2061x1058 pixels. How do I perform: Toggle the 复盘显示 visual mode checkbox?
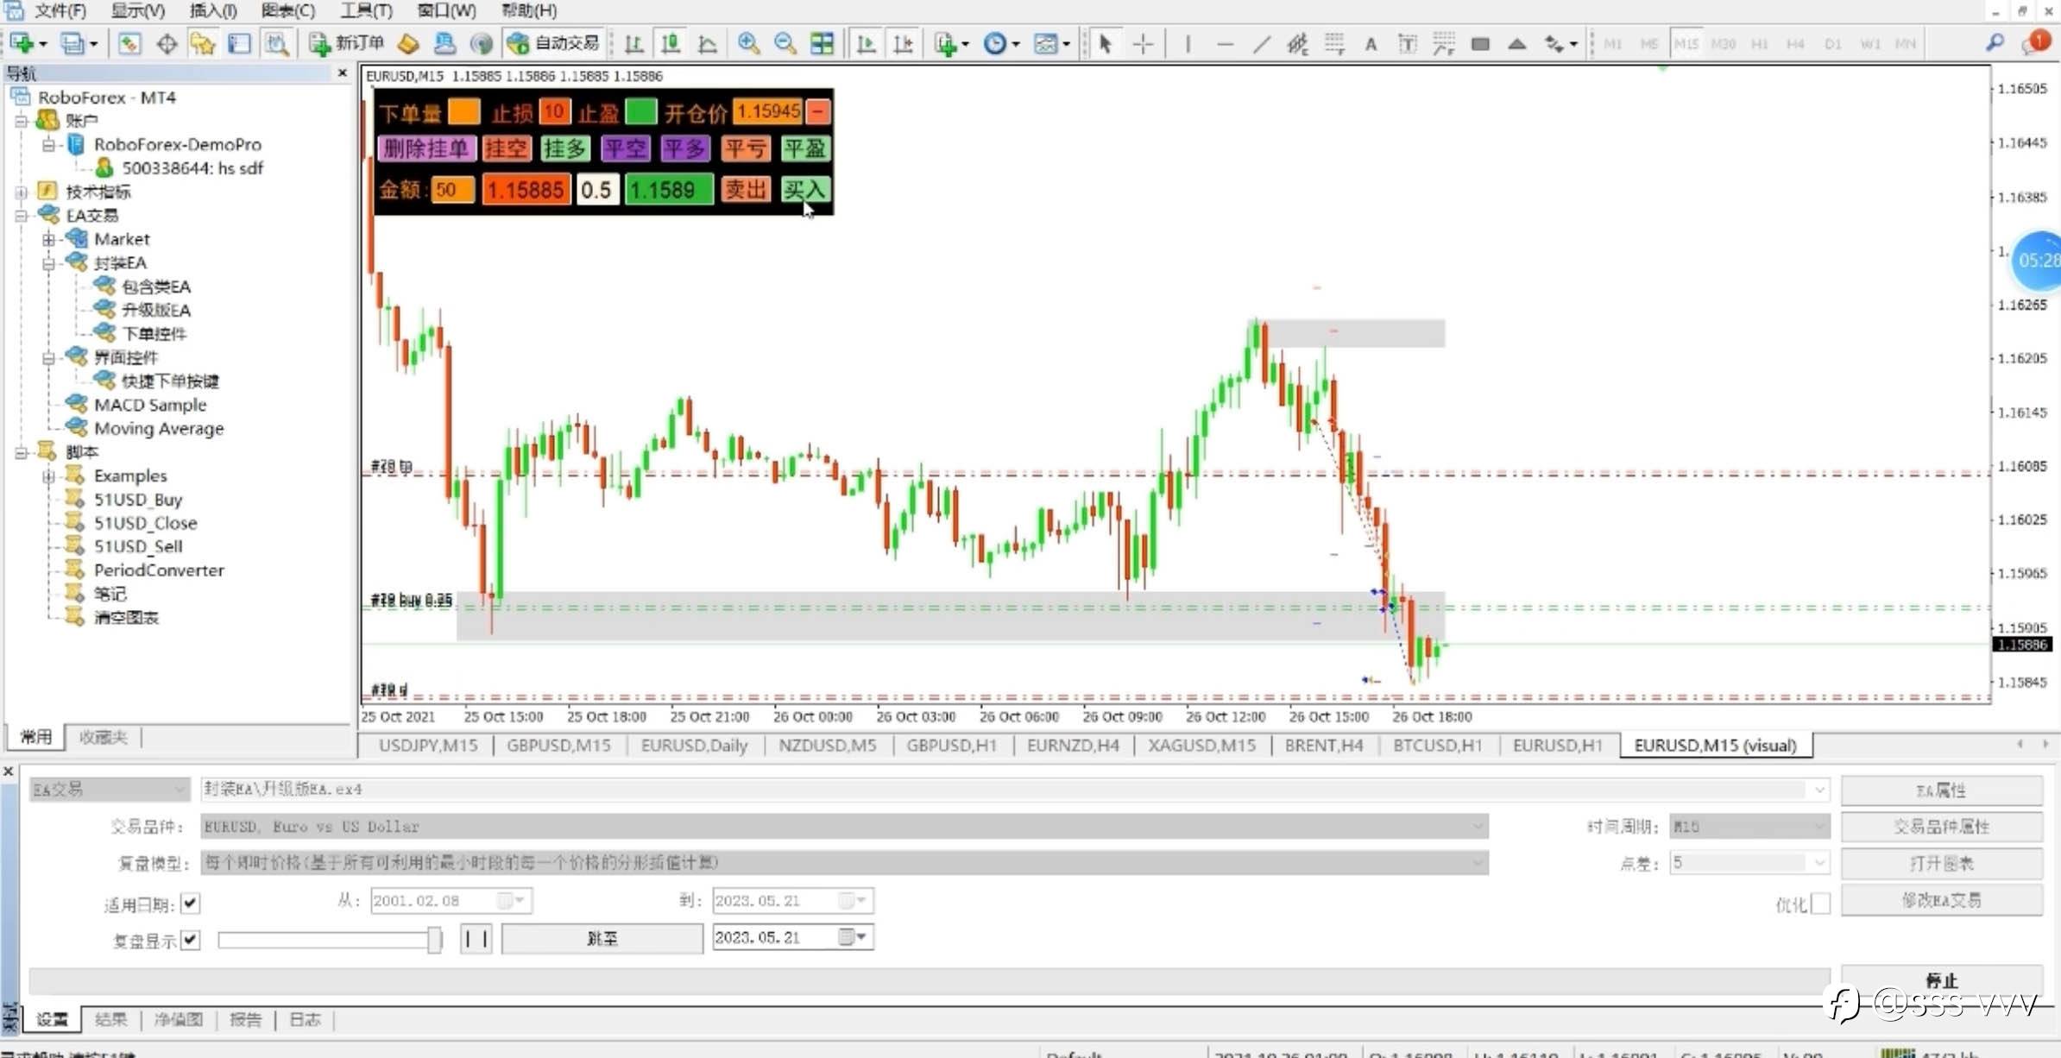click(x=190, y=940)
